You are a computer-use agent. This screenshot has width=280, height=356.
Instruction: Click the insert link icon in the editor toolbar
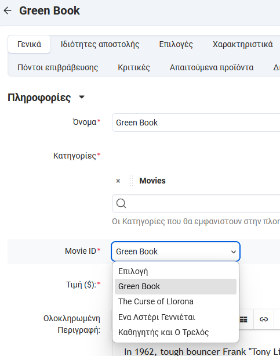click(x=264, y=319)
